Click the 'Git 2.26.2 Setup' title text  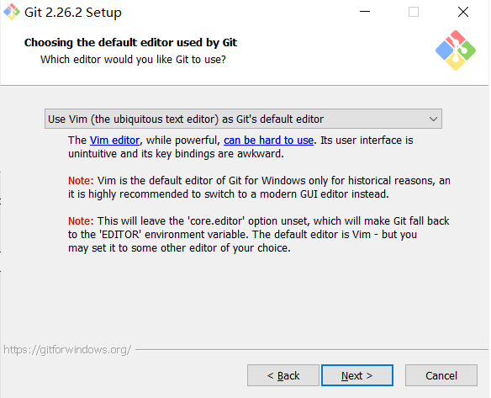click(73, 13)
